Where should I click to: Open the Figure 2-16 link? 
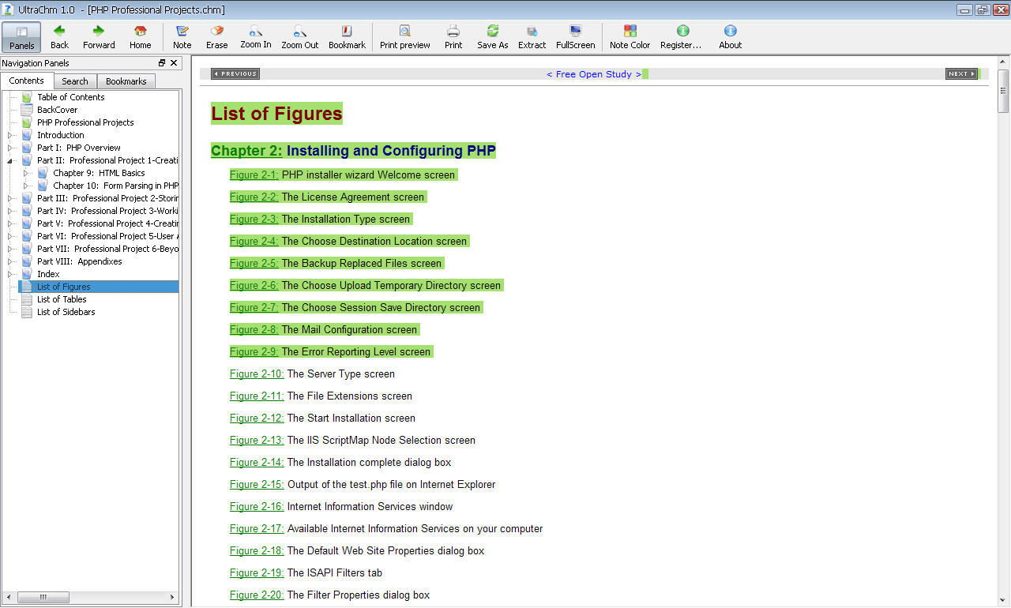tap(257, 506)
